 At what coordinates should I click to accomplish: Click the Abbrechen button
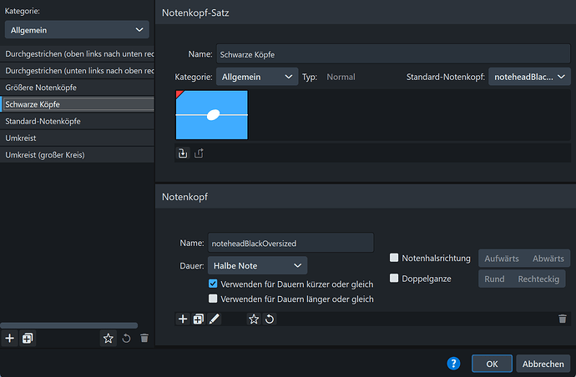coord(543,364)
